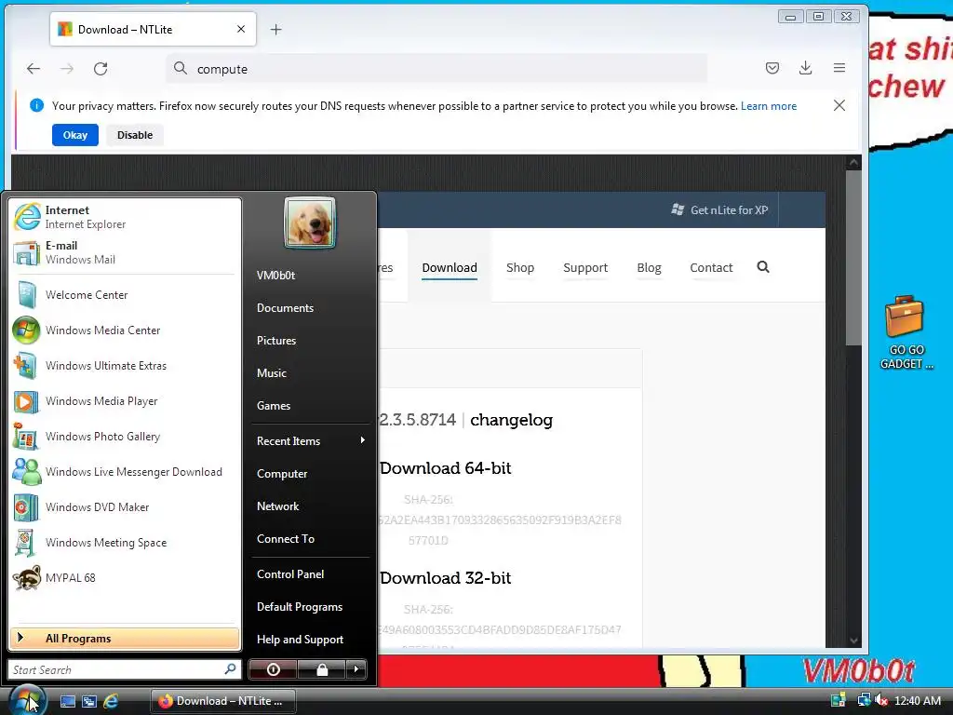This screenshot has height=715, width=953.
Task: Click the Firefox address bar
Action: pos(436,69)
